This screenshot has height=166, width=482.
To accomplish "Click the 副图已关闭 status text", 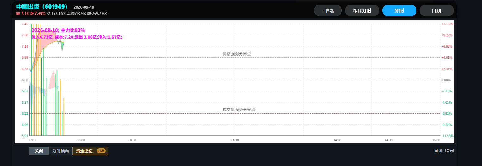I will [444, 151].
